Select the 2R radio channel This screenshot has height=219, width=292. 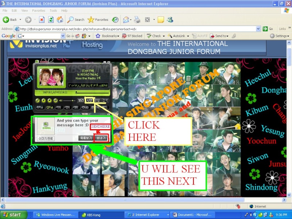point(68,107)
